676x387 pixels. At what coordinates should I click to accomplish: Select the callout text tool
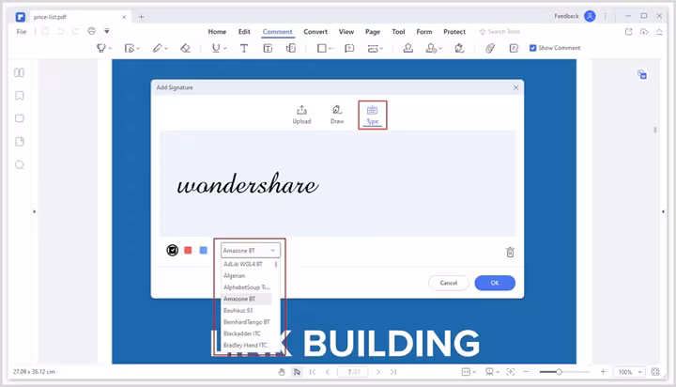tap(291, 48)
